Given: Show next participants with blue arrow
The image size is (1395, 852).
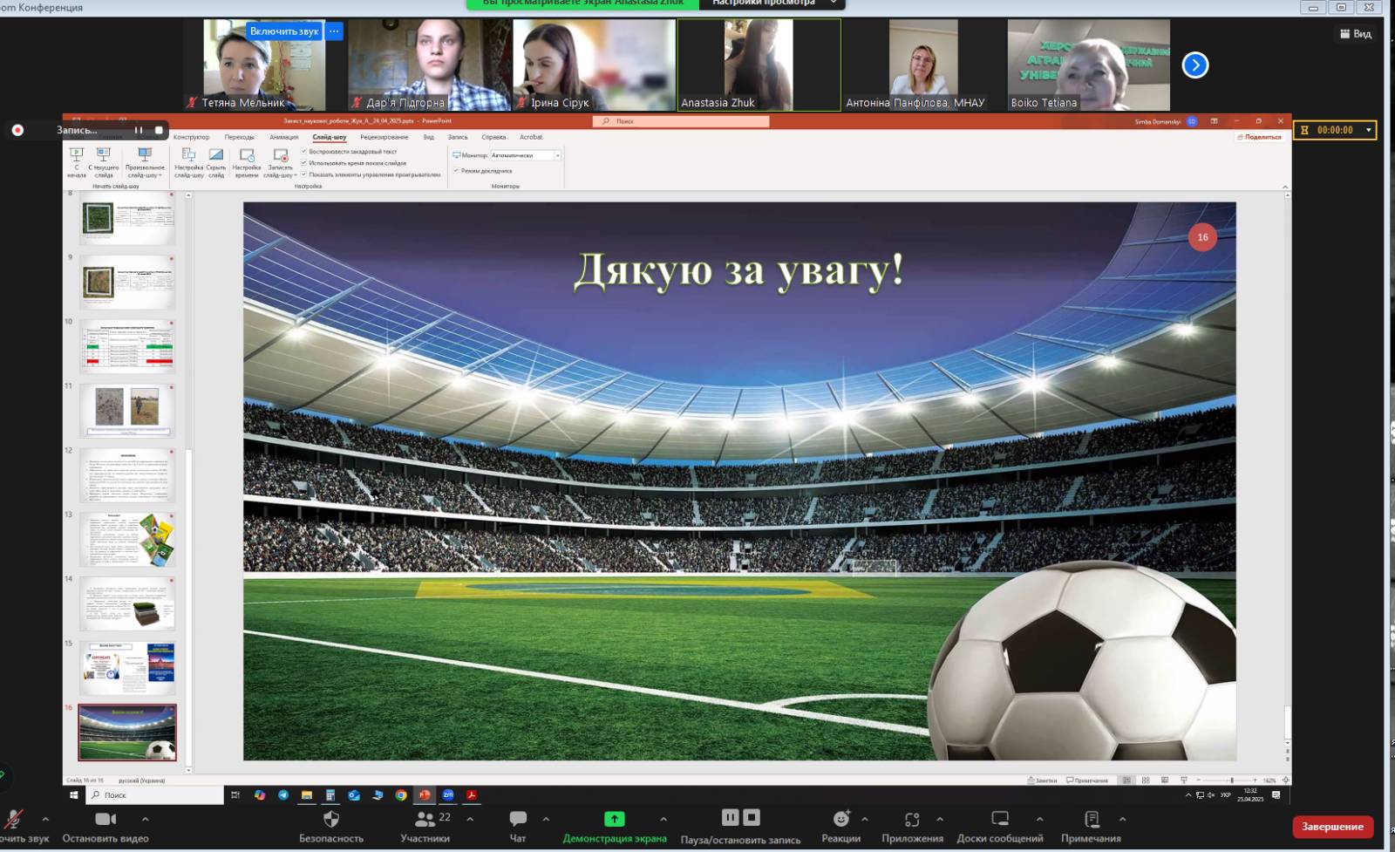Looking at the screenshot, I should 1195,65.
